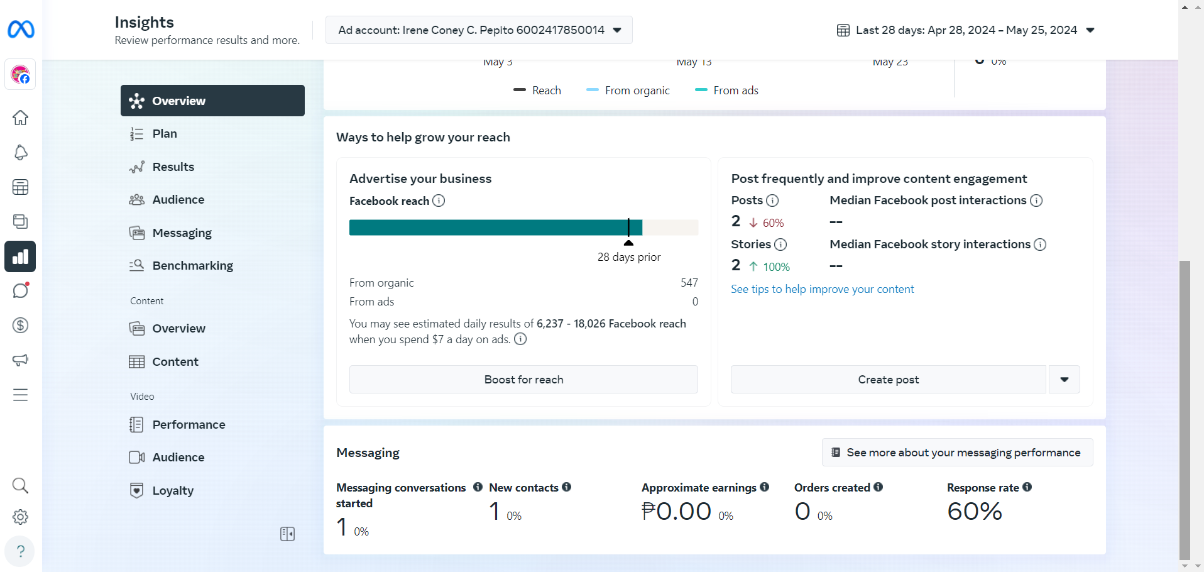Follow the See tips to improve content link
This screenshot has width=1204, height=572.
coord(822,289)
